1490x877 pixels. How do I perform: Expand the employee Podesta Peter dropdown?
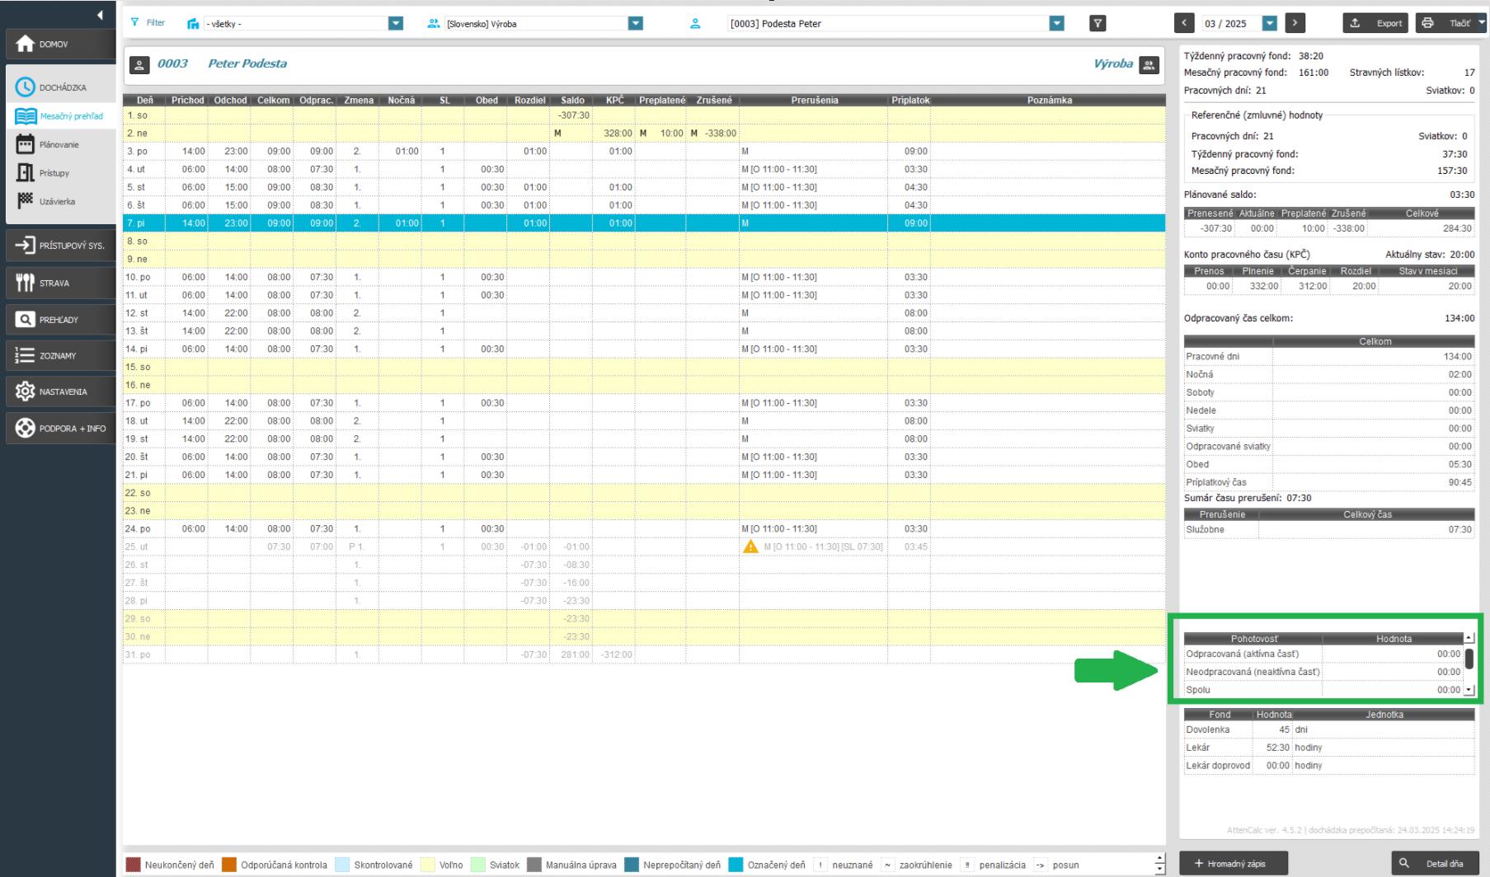point(1056,24)
